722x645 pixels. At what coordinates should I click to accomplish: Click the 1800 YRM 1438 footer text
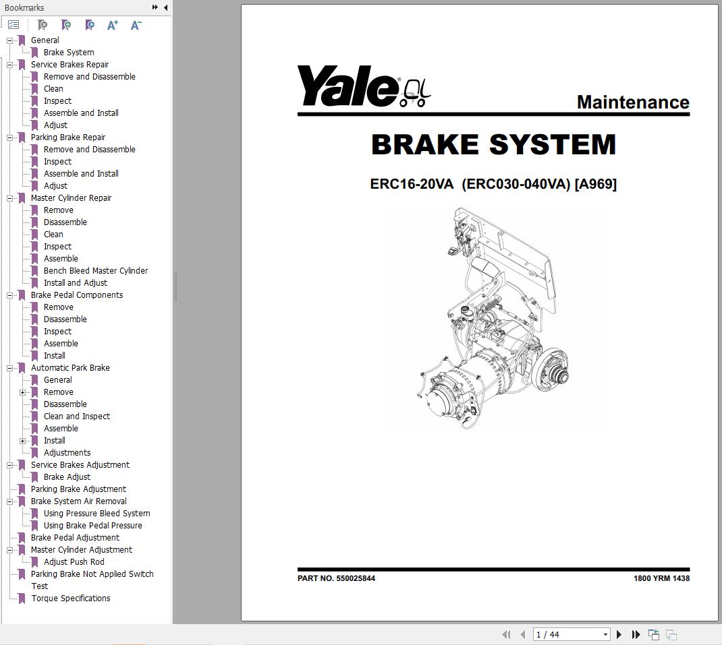tap(661, 578)
